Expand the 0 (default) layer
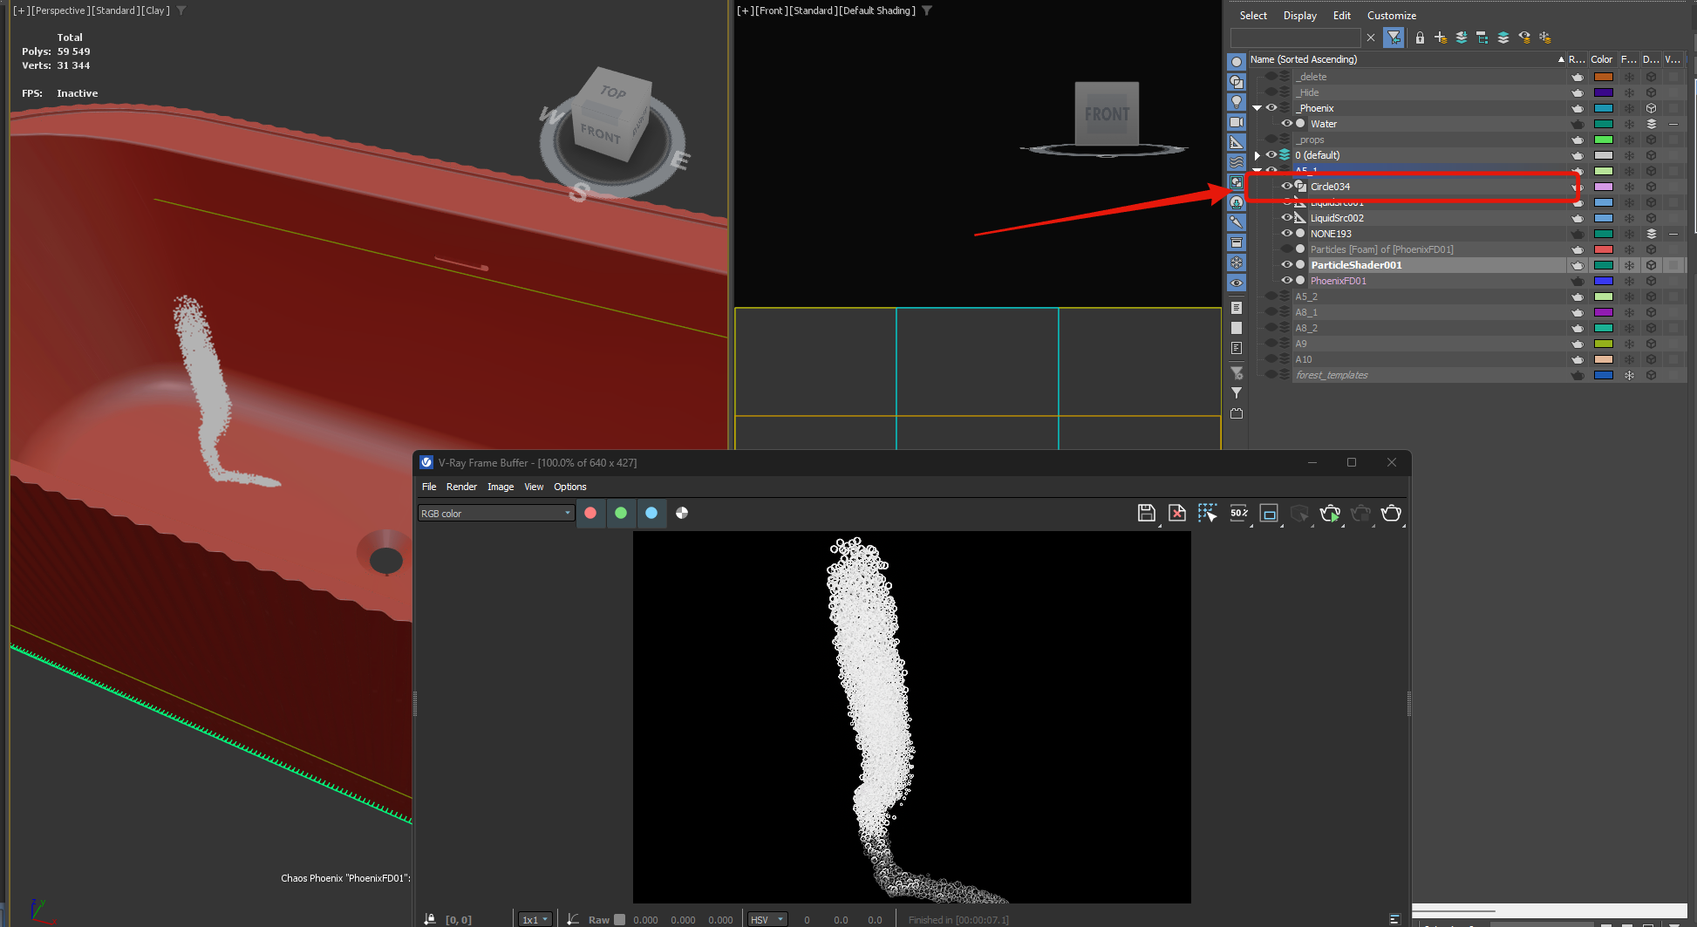The width and height of the screenshot is (1697, 927). click(x=1257, y=155)
